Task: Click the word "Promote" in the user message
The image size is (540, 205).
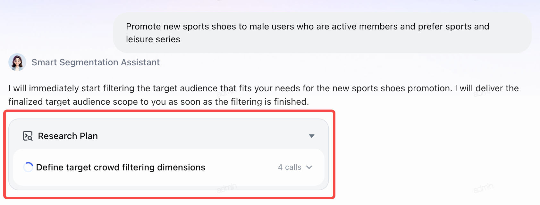Action: (143, 26)
